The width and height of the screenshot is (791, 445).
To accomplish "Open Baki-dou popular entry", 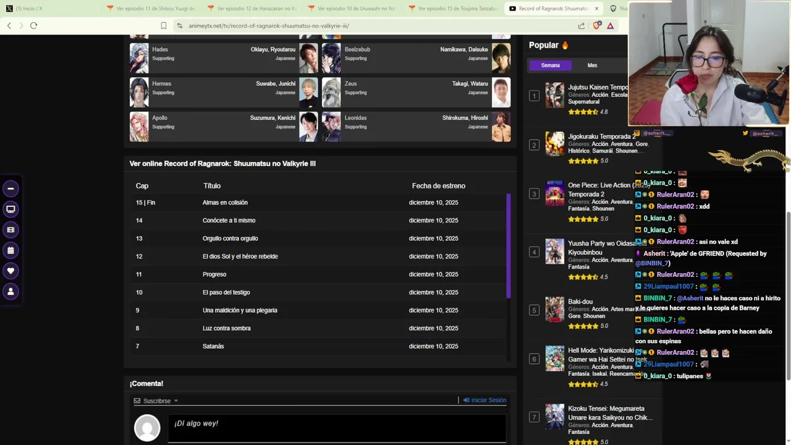I will click(x=580, y=302).
